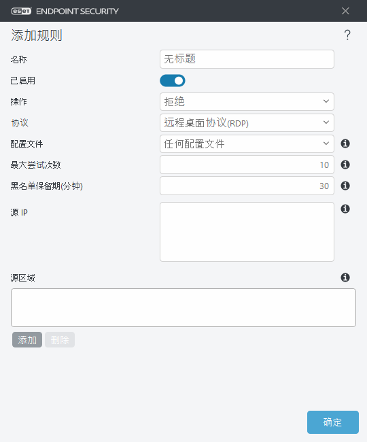Click the 添加 button under 源区域
This screenshot has width=367, height=442.
(x=27, y=340)
